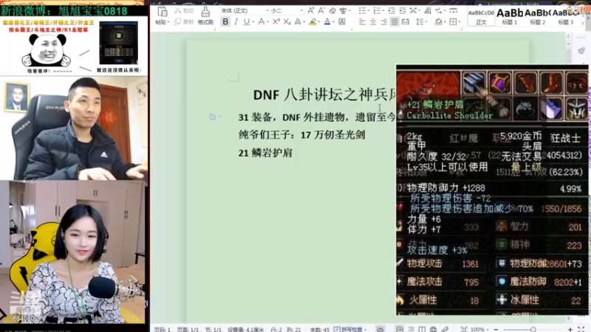Apply the 标题 1 heading style
The image size is (591, 332).
click(510, 16)
